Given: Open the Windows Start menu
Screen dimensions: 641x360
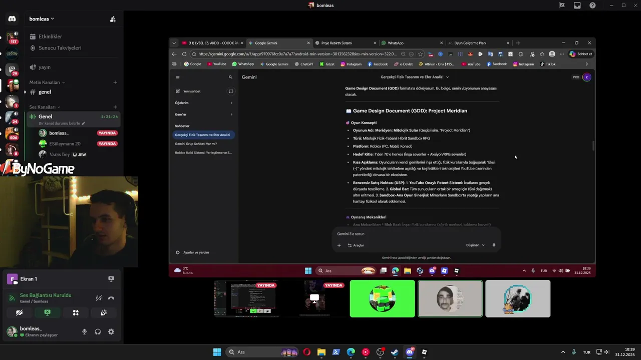Looking at the screenshot, I should [x=217, y=352].
